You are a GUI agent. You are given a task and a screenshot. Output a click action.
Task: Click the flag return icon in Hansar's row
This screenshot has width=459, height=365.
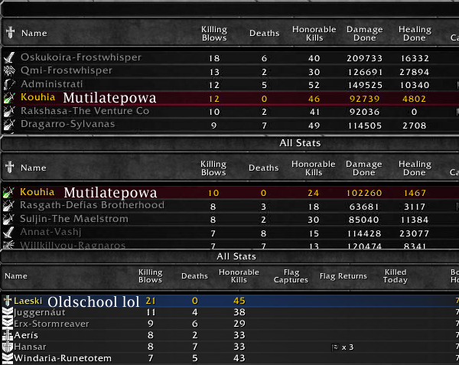pos(335,347)
